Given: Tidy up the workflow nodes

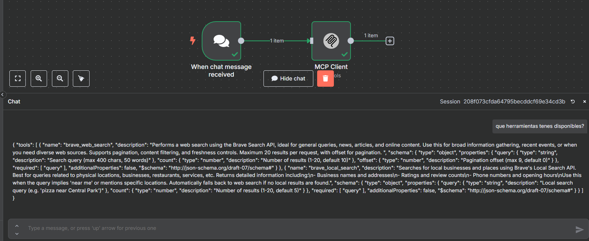Looking at the screenshot, I should pos(81,78).
